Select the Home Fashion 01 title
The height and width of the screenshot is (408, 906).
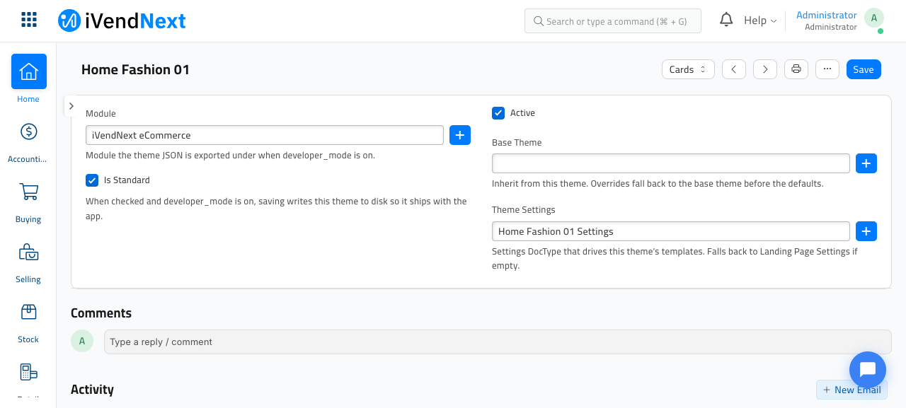[135, 69]
